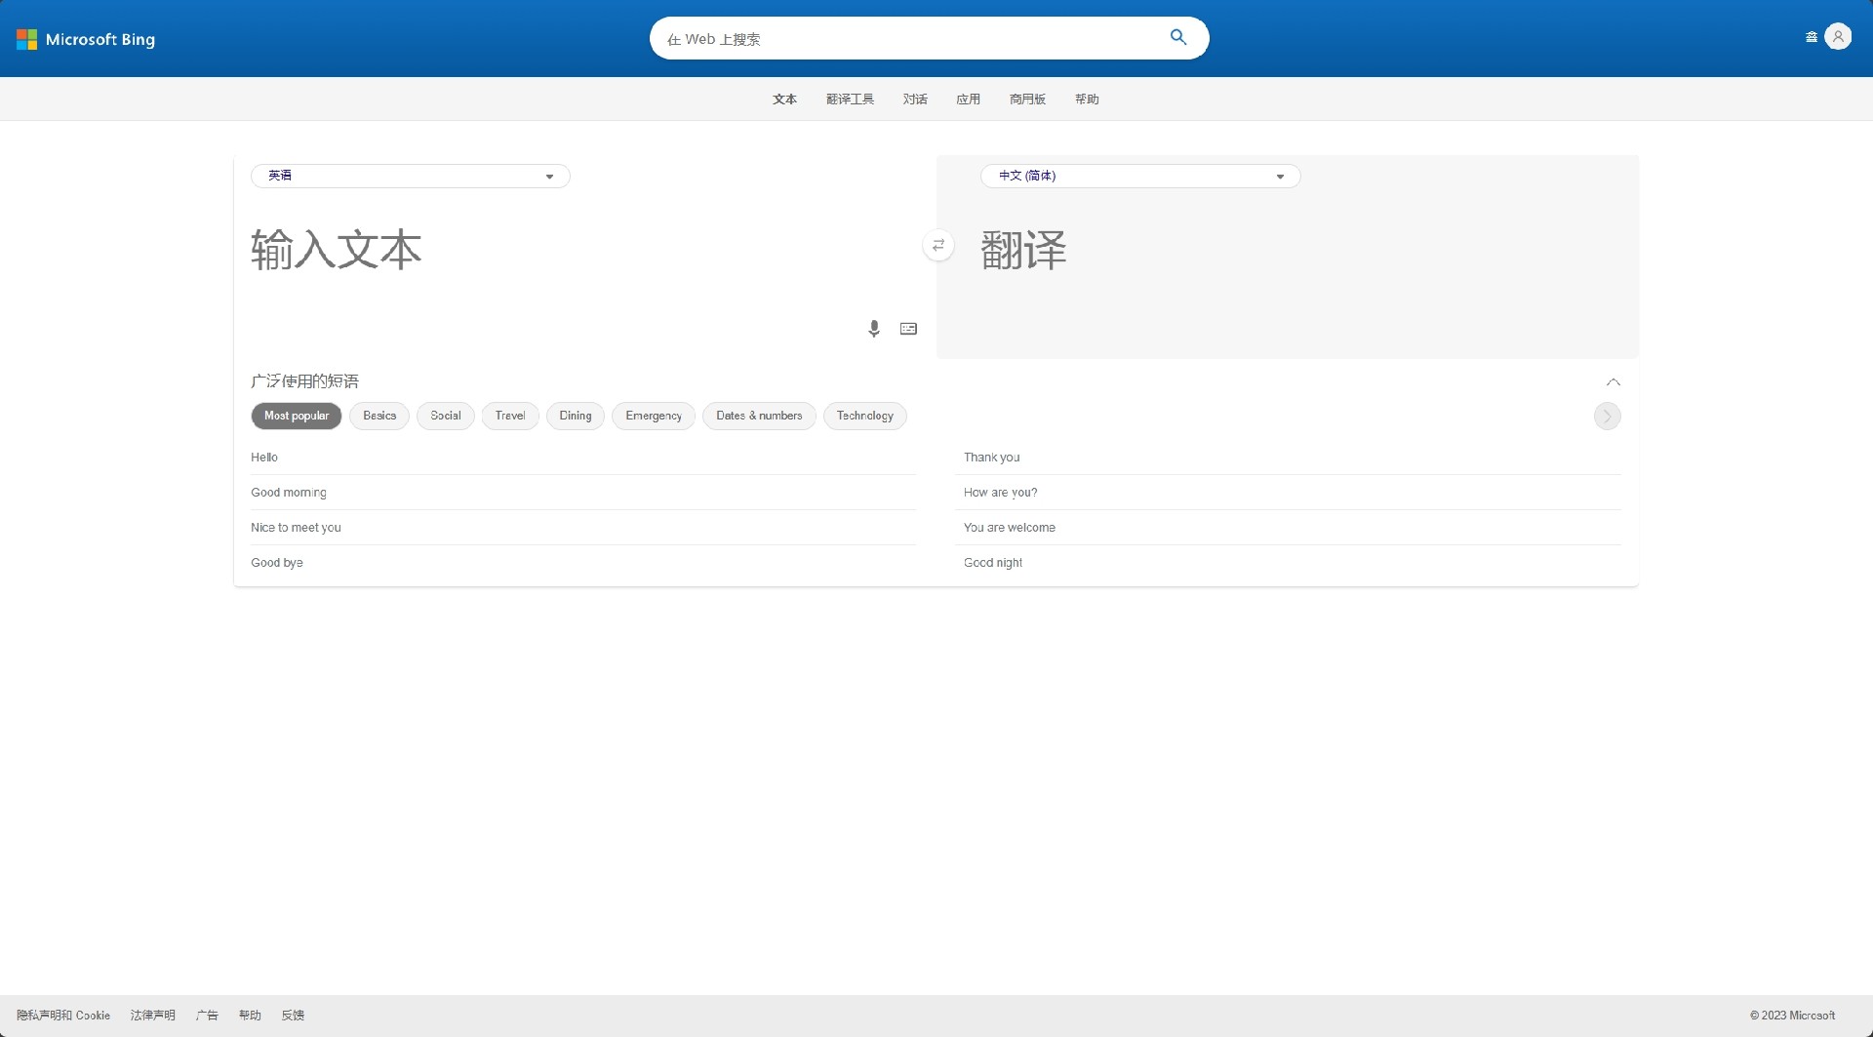The image size is (1873, 1037).
Task: Click the Microsoft Bing logo
Action: pyautogui.click(x=86, y=39)
